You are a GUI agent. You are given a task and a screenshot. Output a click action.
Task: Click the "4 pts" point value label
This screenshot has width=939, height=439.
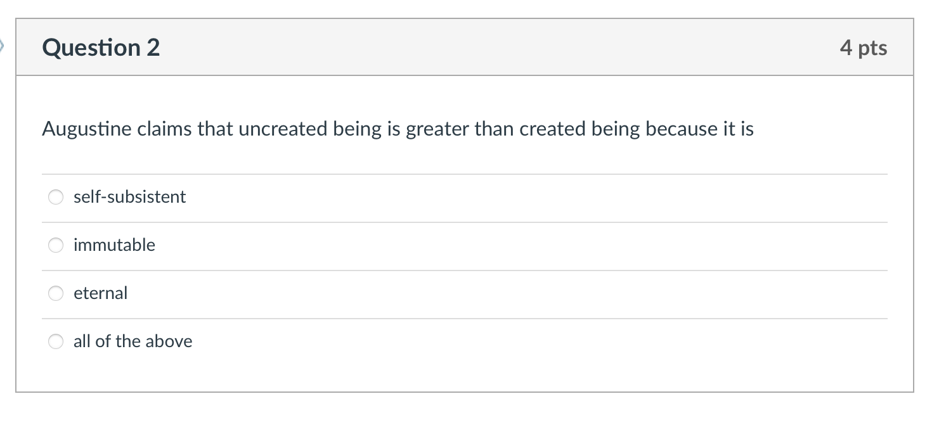[x=864, y=47]
